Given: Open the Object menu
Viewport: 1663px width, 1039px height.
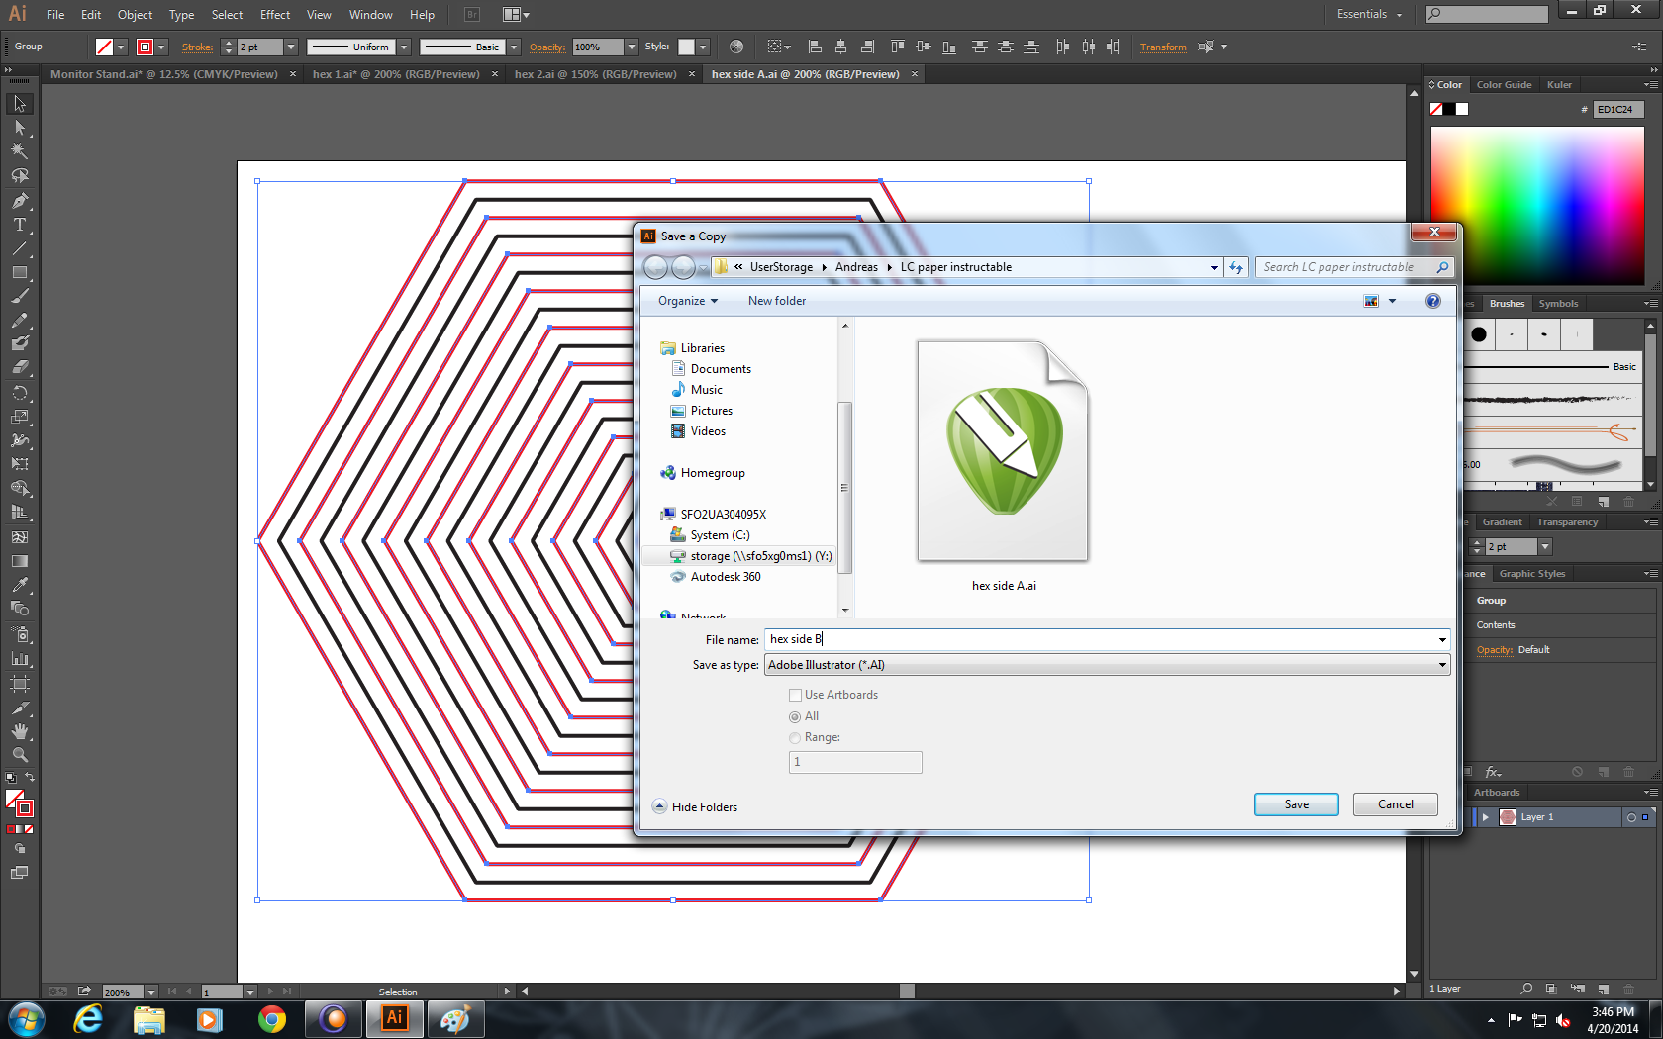Looking at the screenshot, I should pyautogui.click(x=135, y=14).
